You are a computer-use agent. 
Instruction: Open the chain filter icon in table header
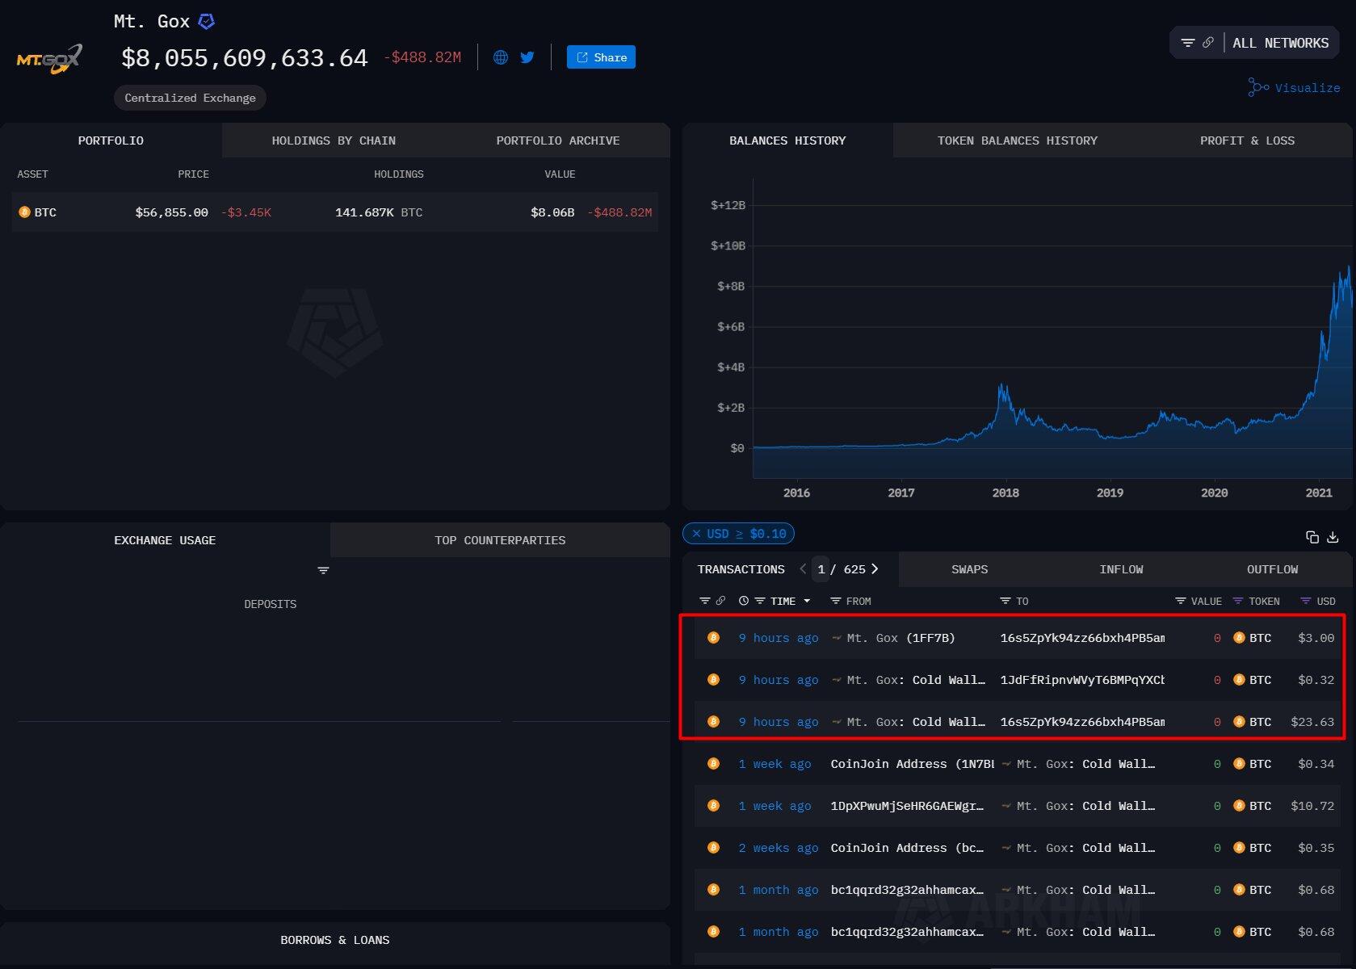tap(705, 601)
